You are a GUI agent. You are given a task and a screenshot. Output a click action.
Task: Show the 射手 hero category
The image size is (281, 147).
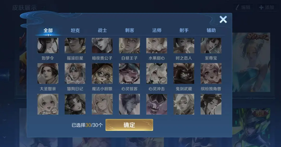point(184,31)
